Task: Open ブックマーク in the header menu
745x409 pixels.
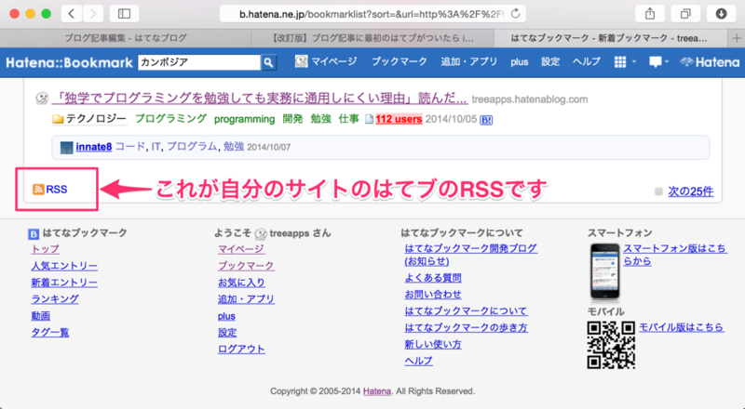Action: [x=400, y=61]
